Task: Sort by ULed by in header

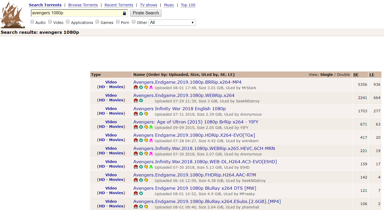Action: 209,75
